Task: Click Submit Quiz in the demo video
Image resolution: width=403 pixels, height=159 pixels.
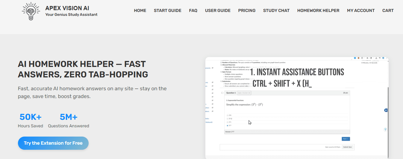Action: click(348, 147)
